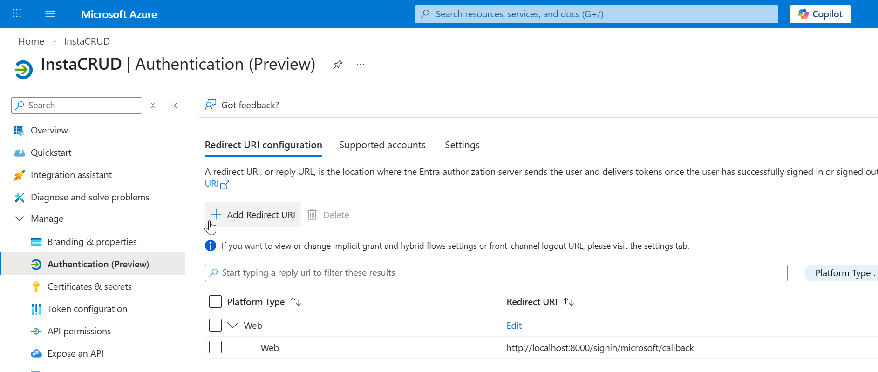
Task: Click the reply URL filter input field
Action: (x=496, y=273)
